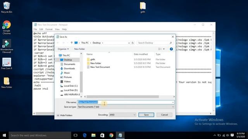
Task: Sort files by Date modified column
Action: tap(141, 54)
